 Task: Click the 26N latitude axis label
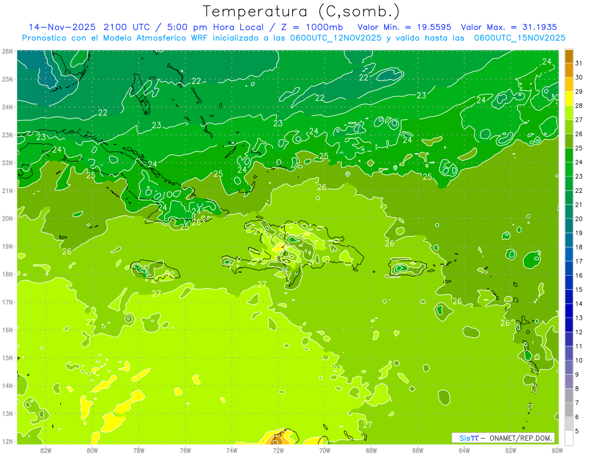click(7, 51)
